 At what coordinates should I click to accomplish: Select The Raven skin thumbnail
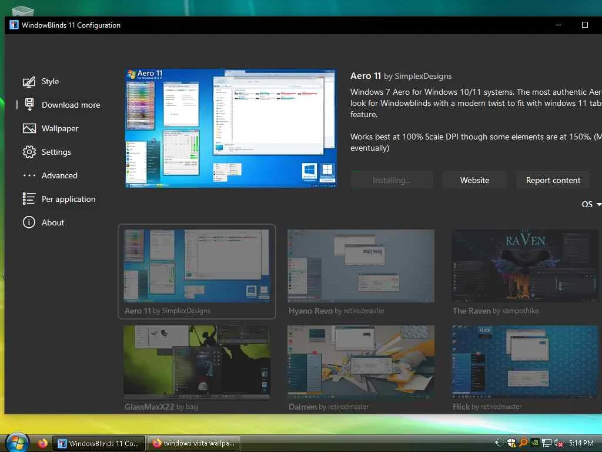(525, 265)
